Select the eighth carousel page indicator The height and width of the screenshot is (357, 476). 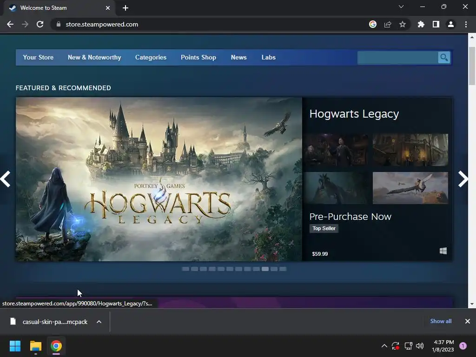tap(247, 269)
